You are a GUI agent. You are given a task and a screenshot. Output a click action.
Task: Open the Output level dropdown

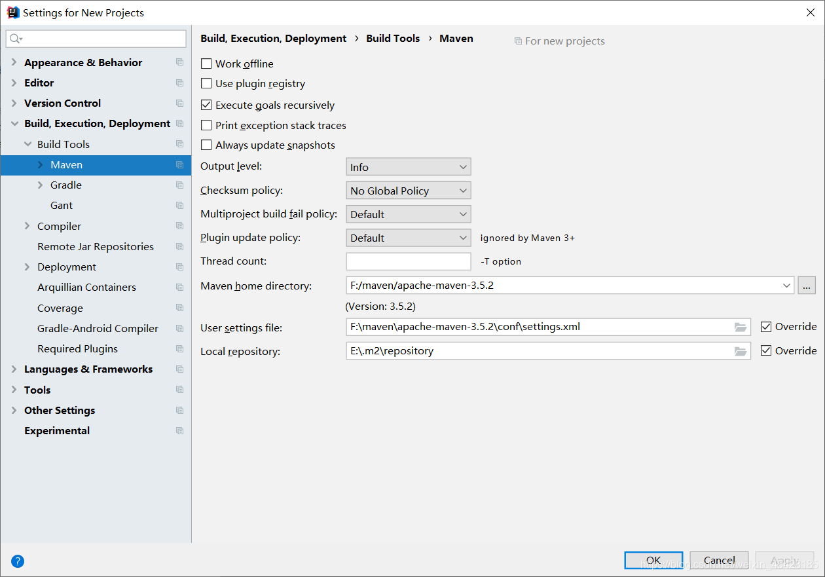[x=408, y=167]
